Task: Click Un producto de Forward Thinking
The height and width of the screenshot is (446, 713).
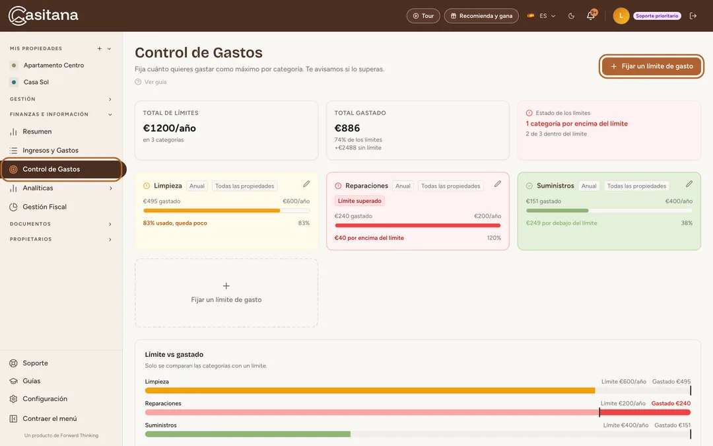Action: click(61, 435)
